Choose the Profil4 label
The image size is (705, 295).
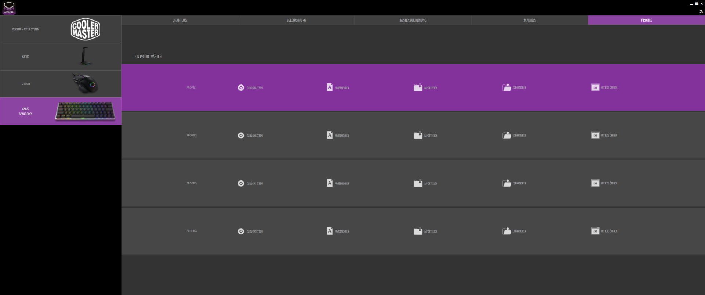click(191, 231)
